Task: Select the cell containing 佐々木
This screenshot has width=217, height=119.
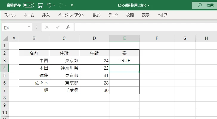Action: pyautogui.click(x=34, y=83)
